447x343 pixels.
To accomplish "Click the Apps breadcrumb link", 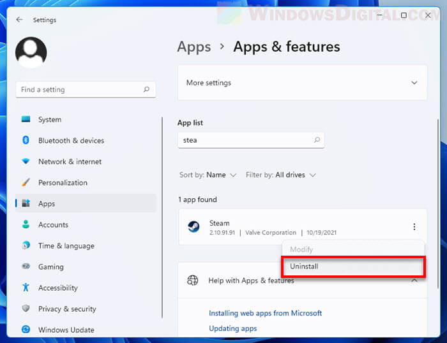I will (x=194, y=47).
